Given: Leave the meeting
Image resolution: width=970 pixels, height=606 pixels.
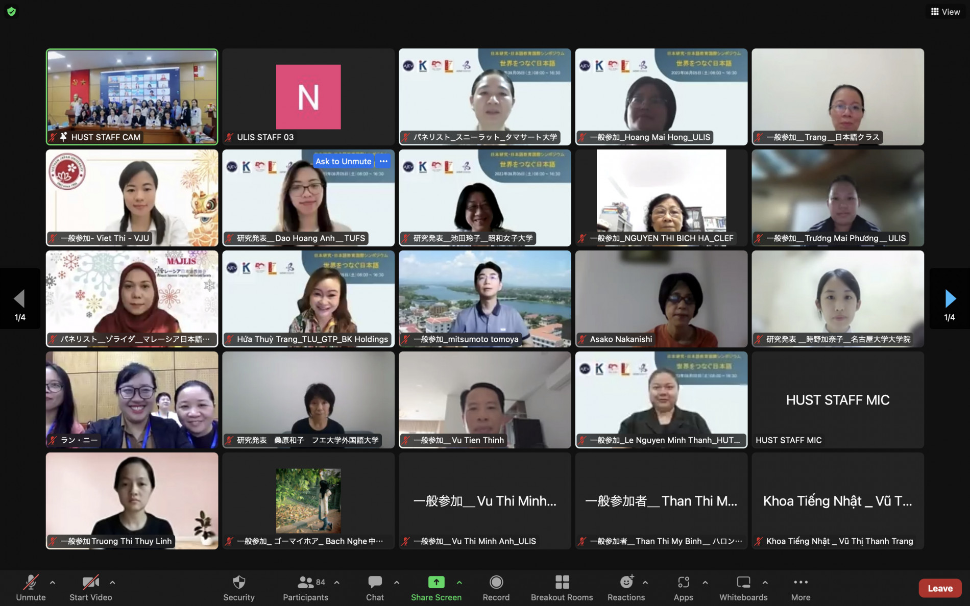Looking at the screenshot, I should point(940,588).
